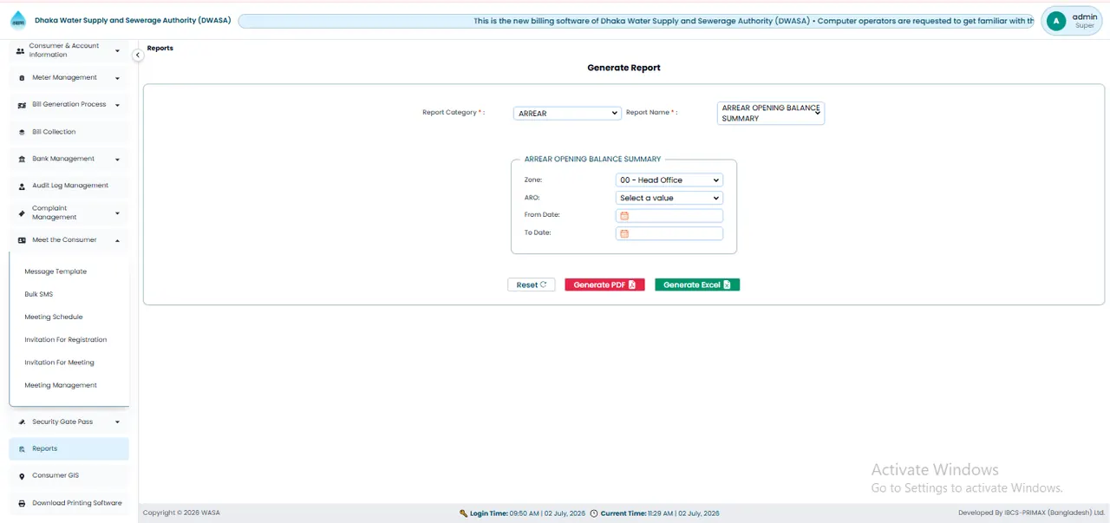
Task: Click the scrolling billing software notice banner
Action: (637, 21)
